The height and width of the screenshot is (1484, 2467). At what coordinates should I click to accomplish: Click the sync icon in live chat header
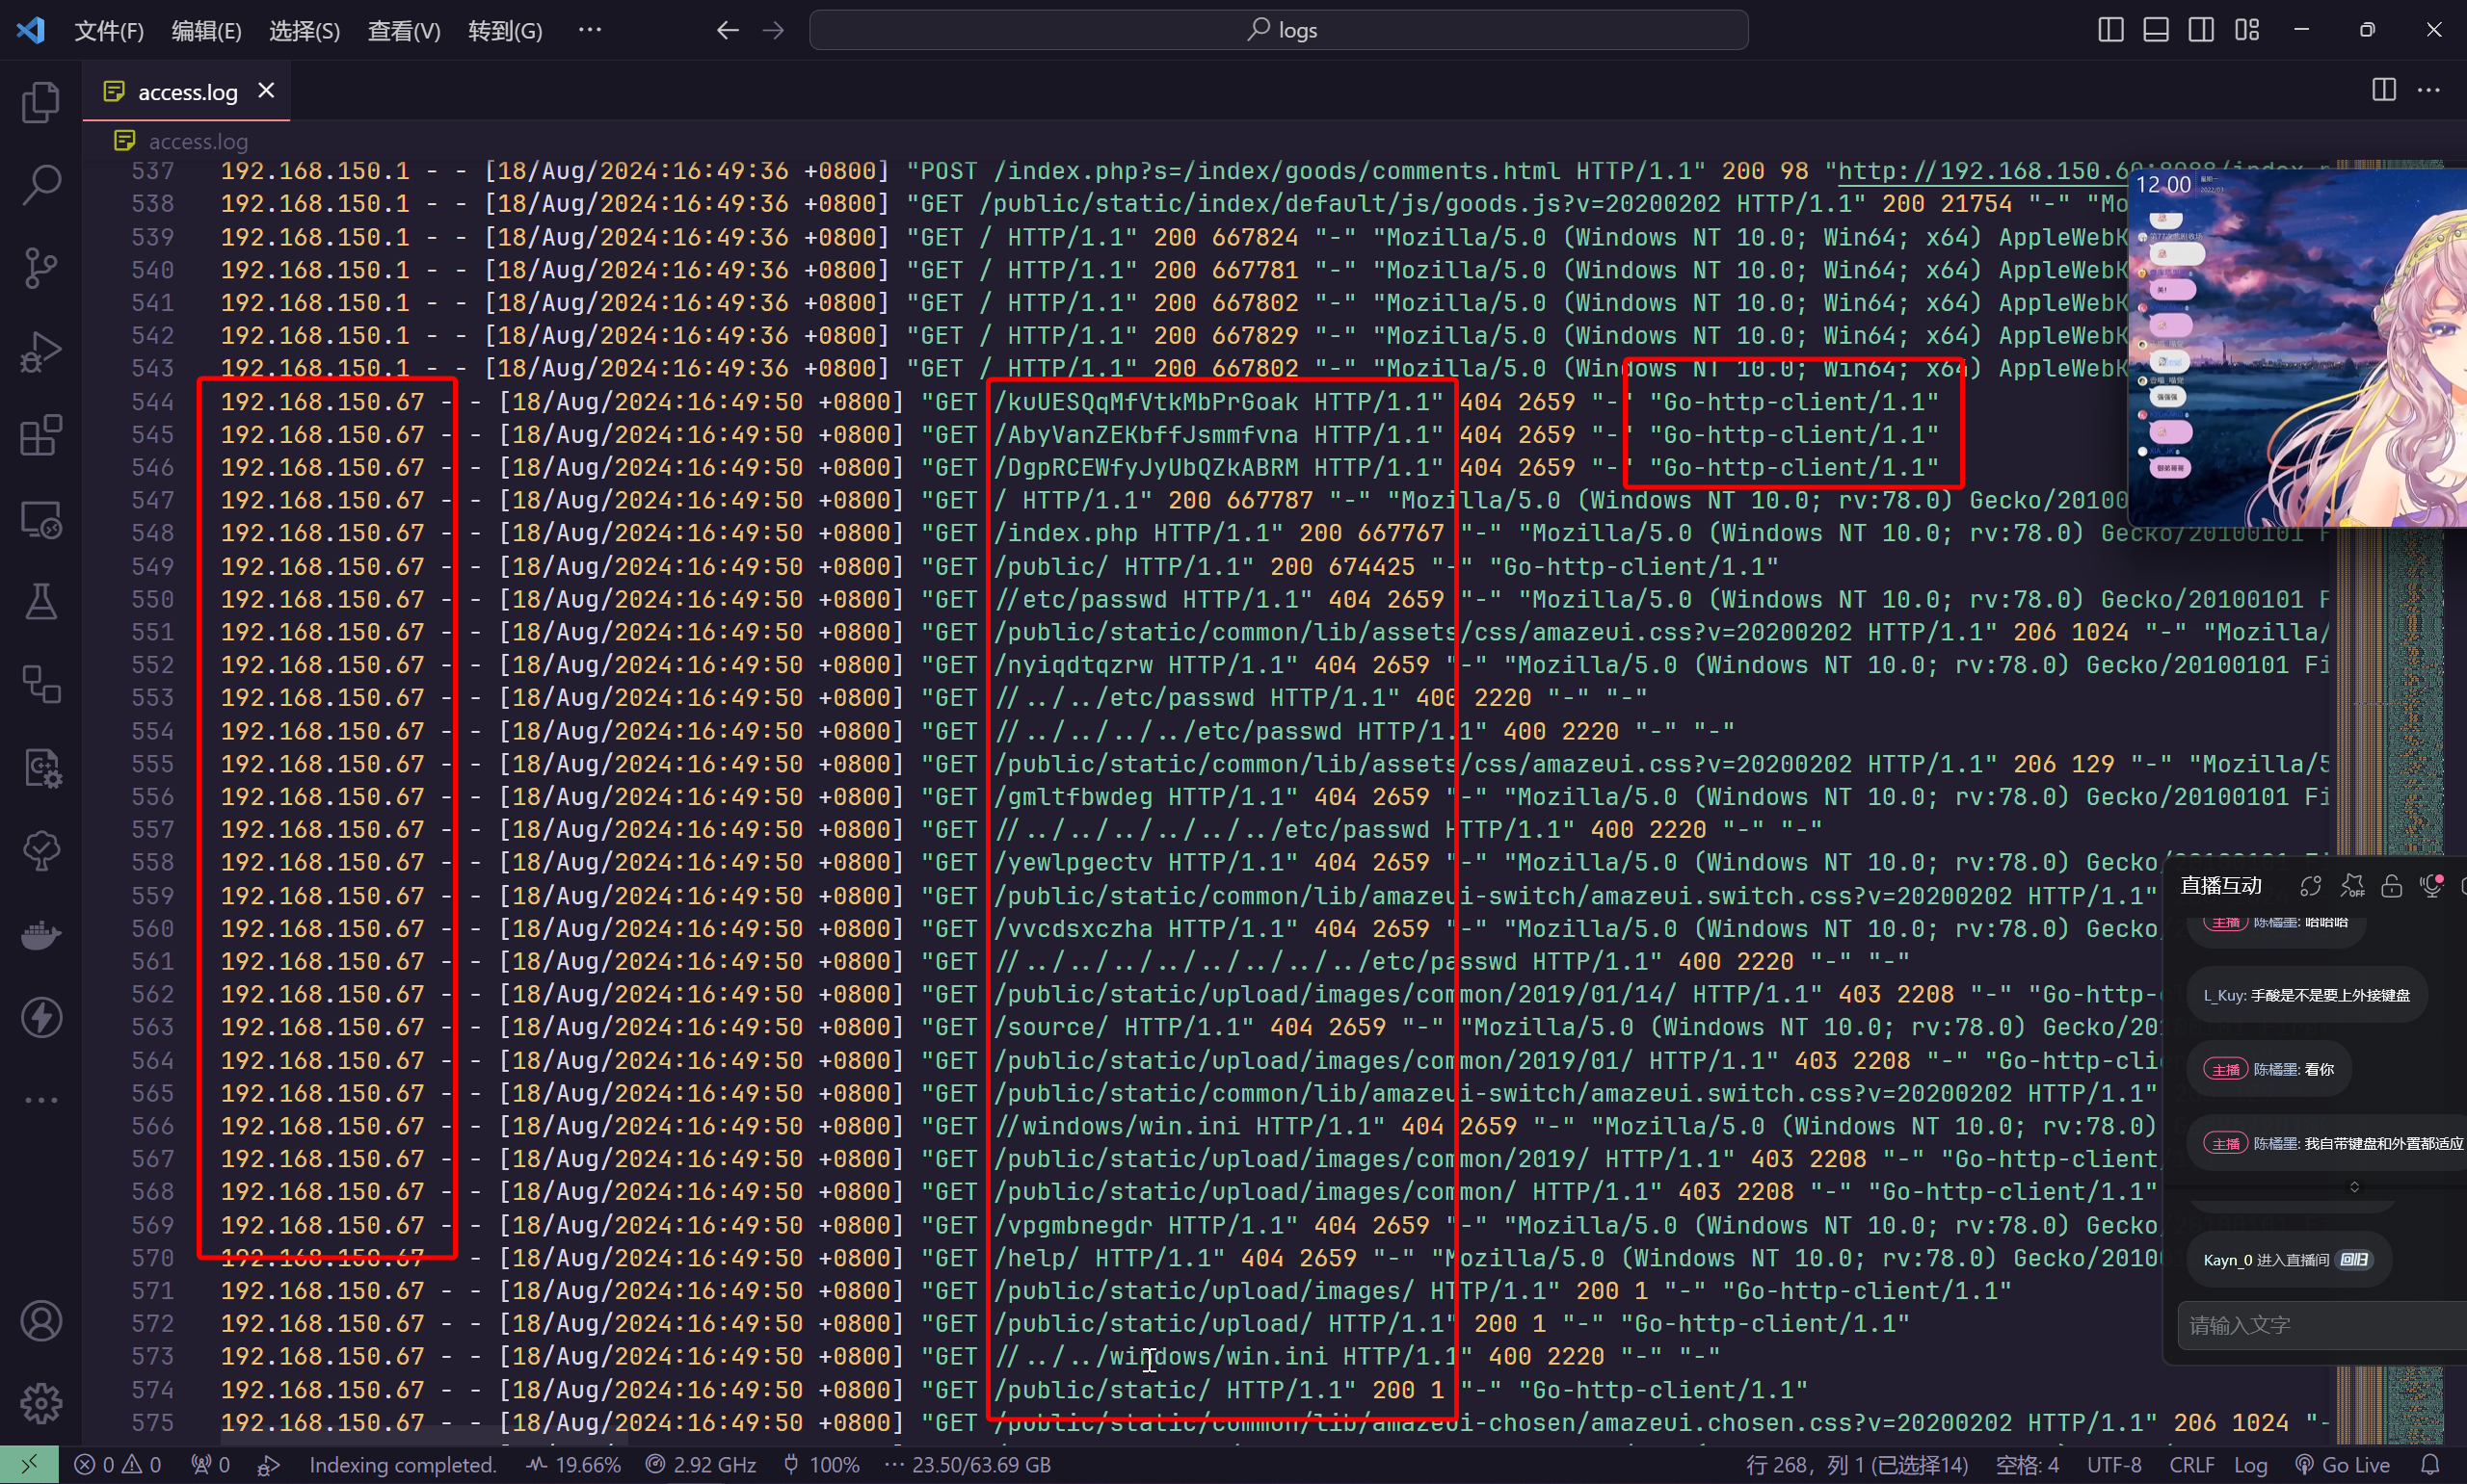pyautogui.click(x=2310, y=886)
